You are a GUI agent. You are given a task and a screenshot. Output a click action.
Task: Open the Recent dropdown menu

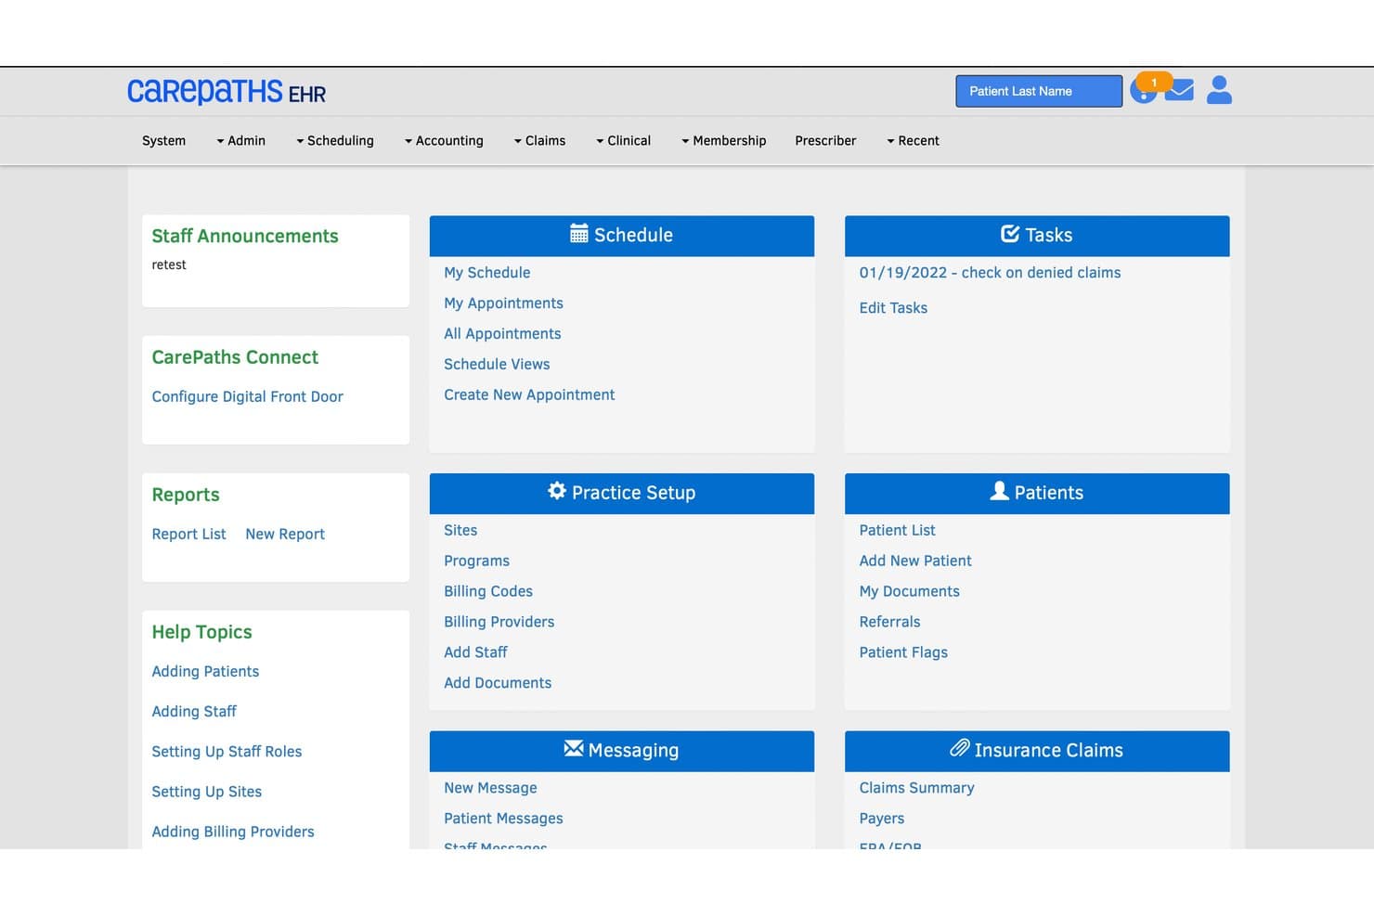913,141
